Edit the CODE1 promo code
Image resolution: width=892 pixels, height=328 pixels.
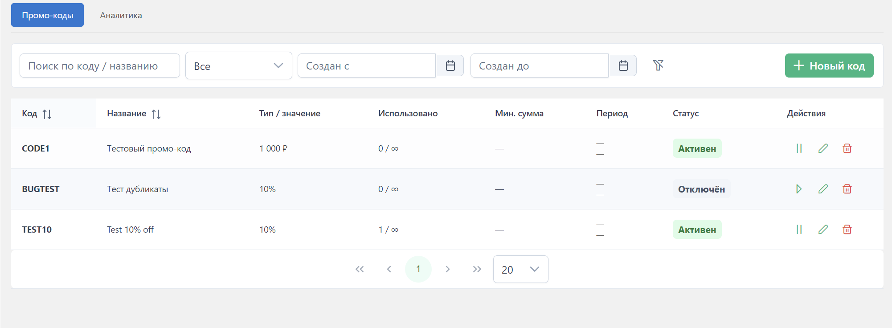coord(823,148)
